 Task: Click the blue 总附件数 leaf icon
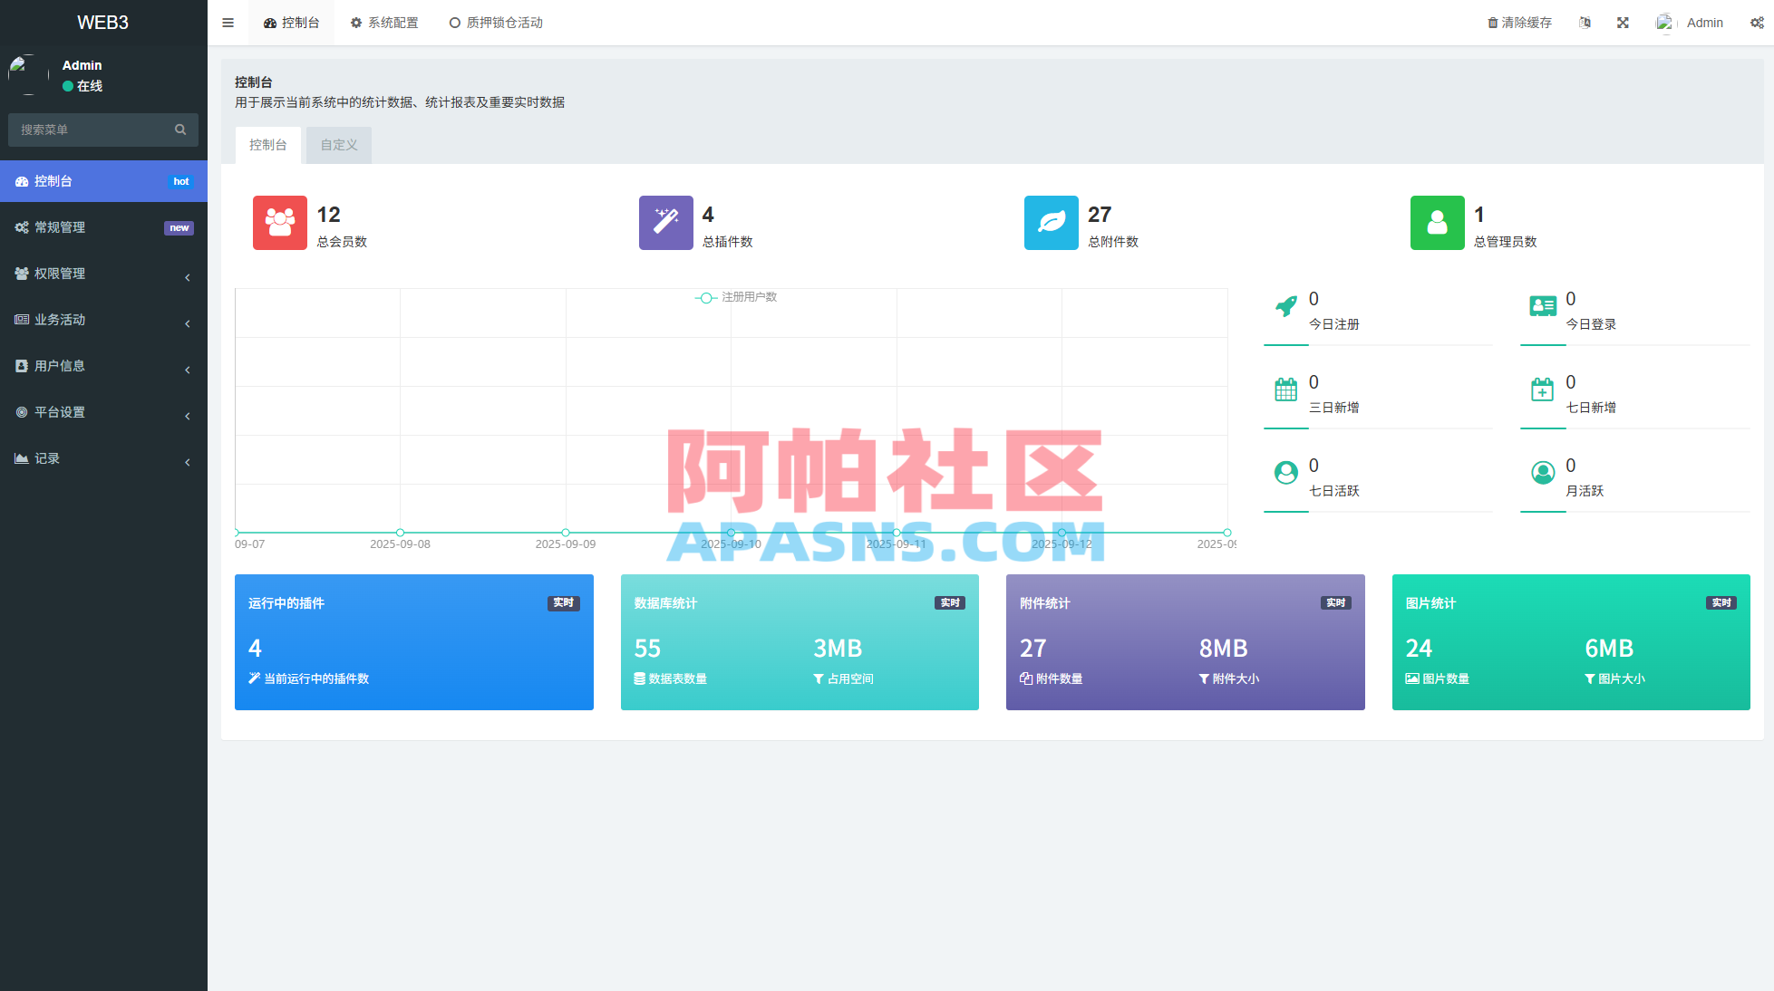pos(1052,223)
